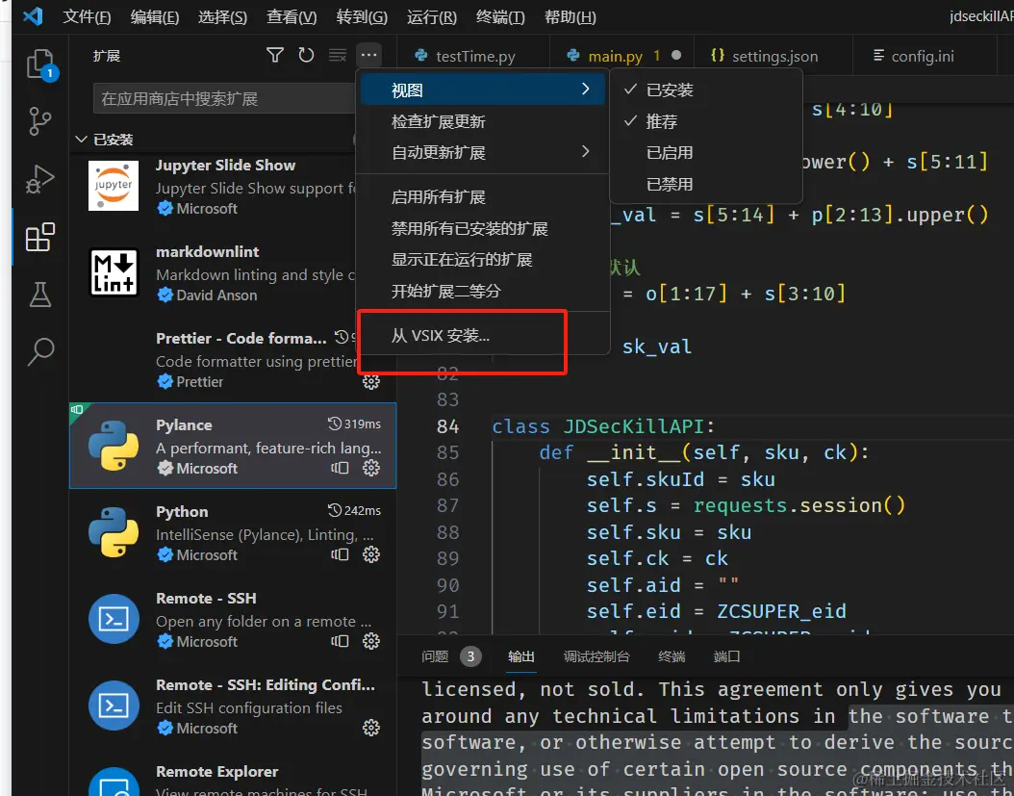The width and height of the screenshot is (1014, 796).
Task: Open the 选择(S) menu
Action: pos(222,16)
